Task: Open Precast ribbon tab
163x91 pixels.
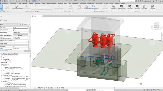Action: (123, 3)
